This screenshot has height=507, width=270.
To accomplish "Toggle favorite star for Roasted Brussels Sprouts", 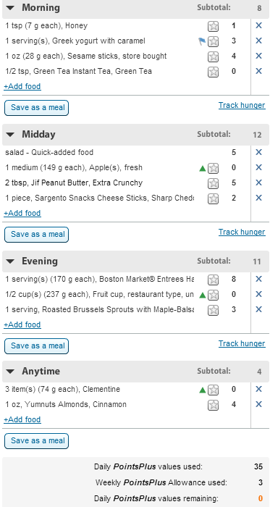I will coord(213,310).
